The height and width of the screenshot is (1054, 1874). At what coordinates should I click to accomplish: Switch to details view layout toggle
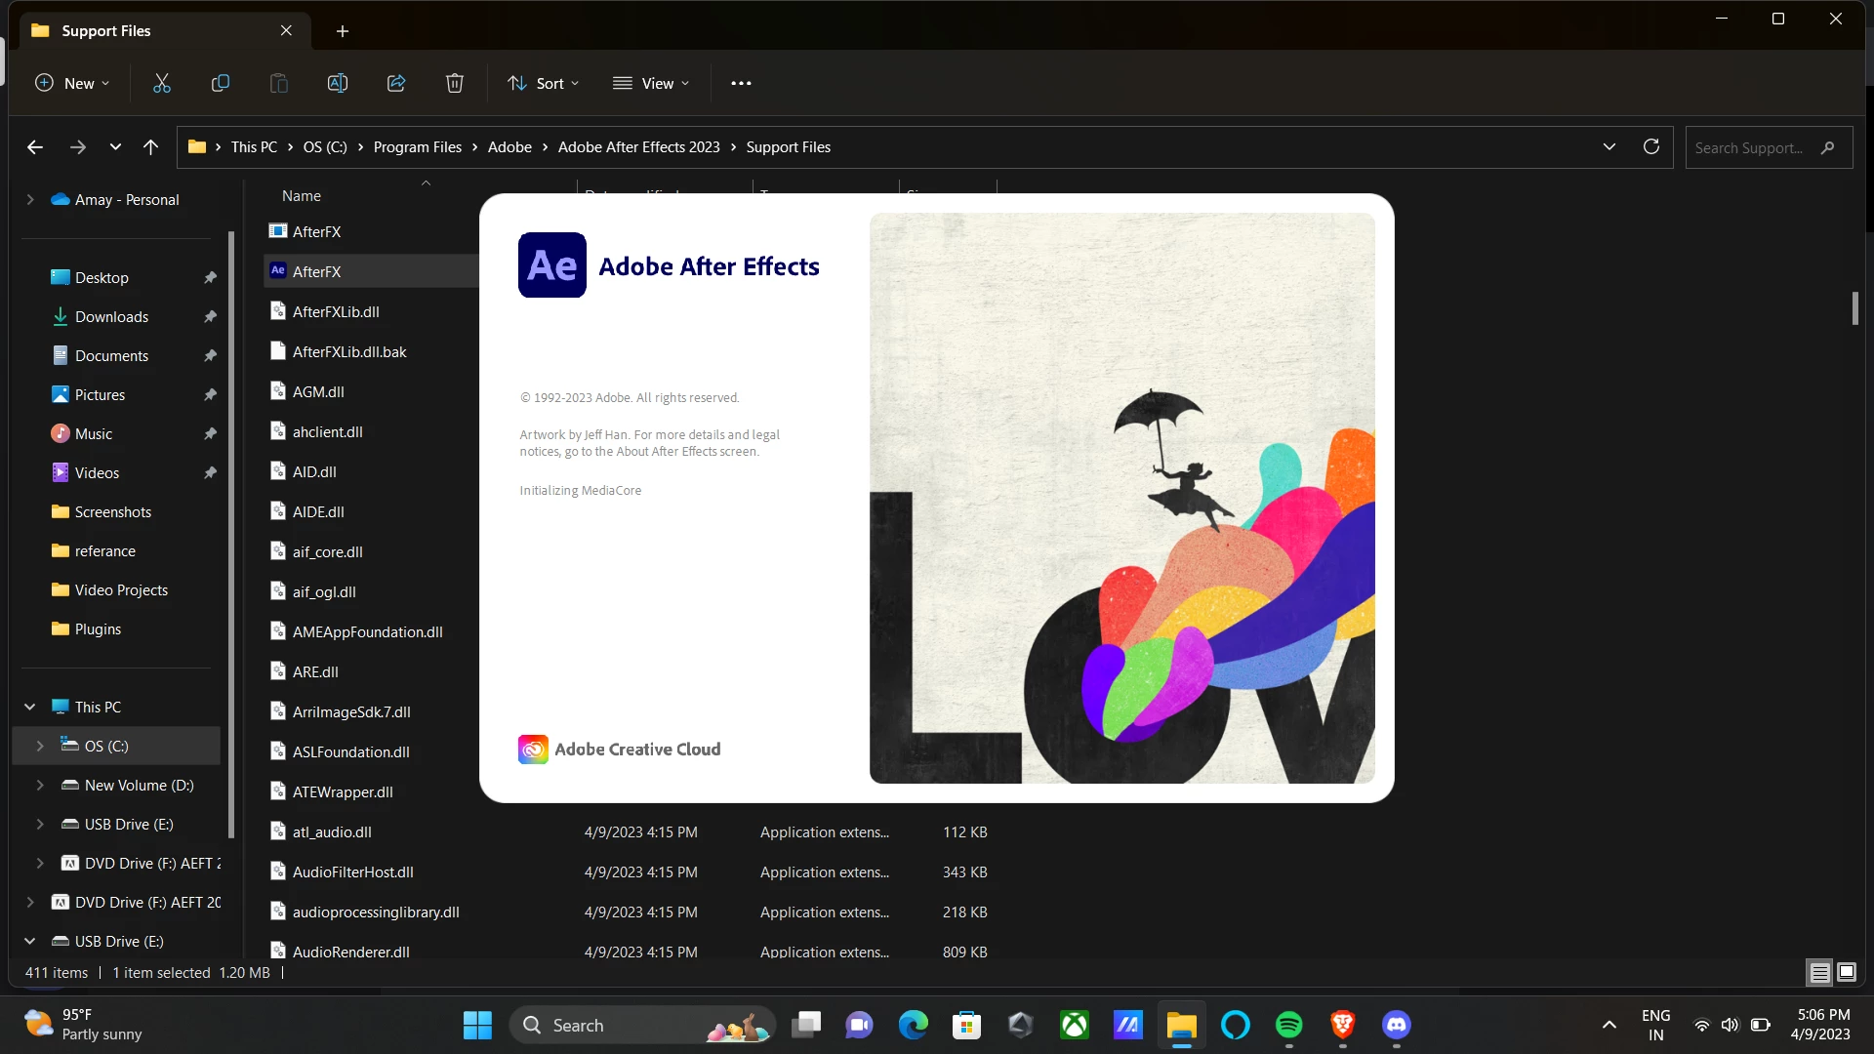[x=1819, y=972]
